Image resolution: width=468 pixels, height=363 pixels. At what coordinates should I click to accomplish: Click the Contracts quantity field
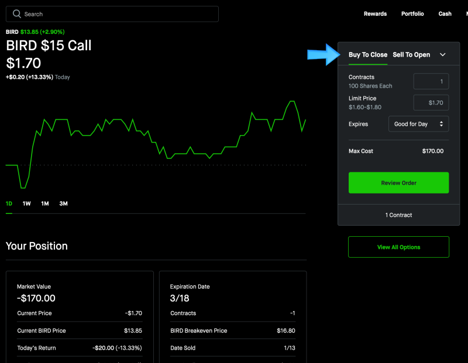pos(431,81)
